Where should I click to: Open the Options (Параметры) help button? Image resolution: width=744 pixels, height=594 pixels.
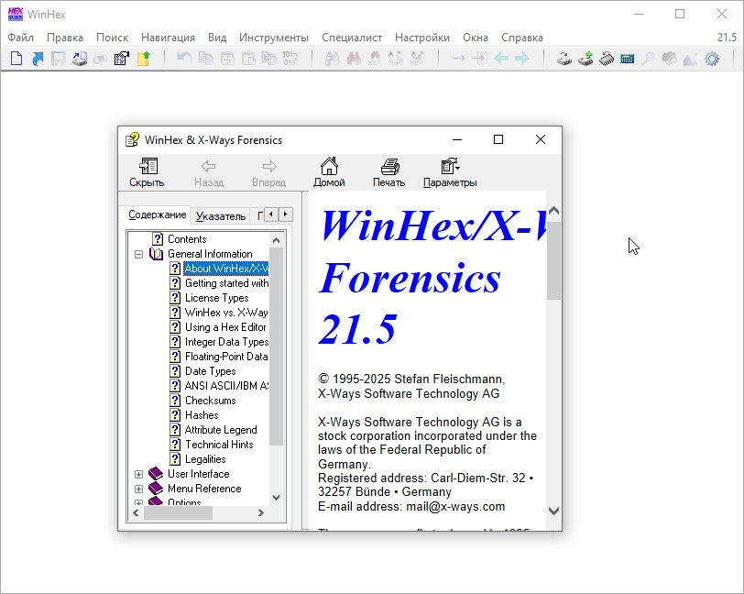click(450, 172)
